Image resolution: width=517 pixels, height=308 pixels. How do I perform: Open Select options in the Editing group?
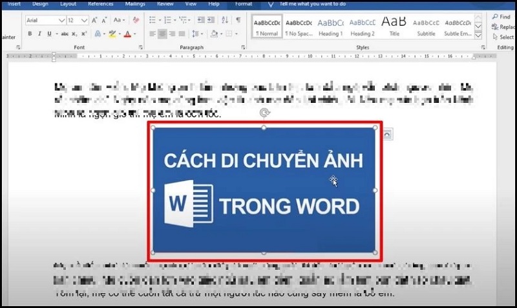(x=503, y=37)
